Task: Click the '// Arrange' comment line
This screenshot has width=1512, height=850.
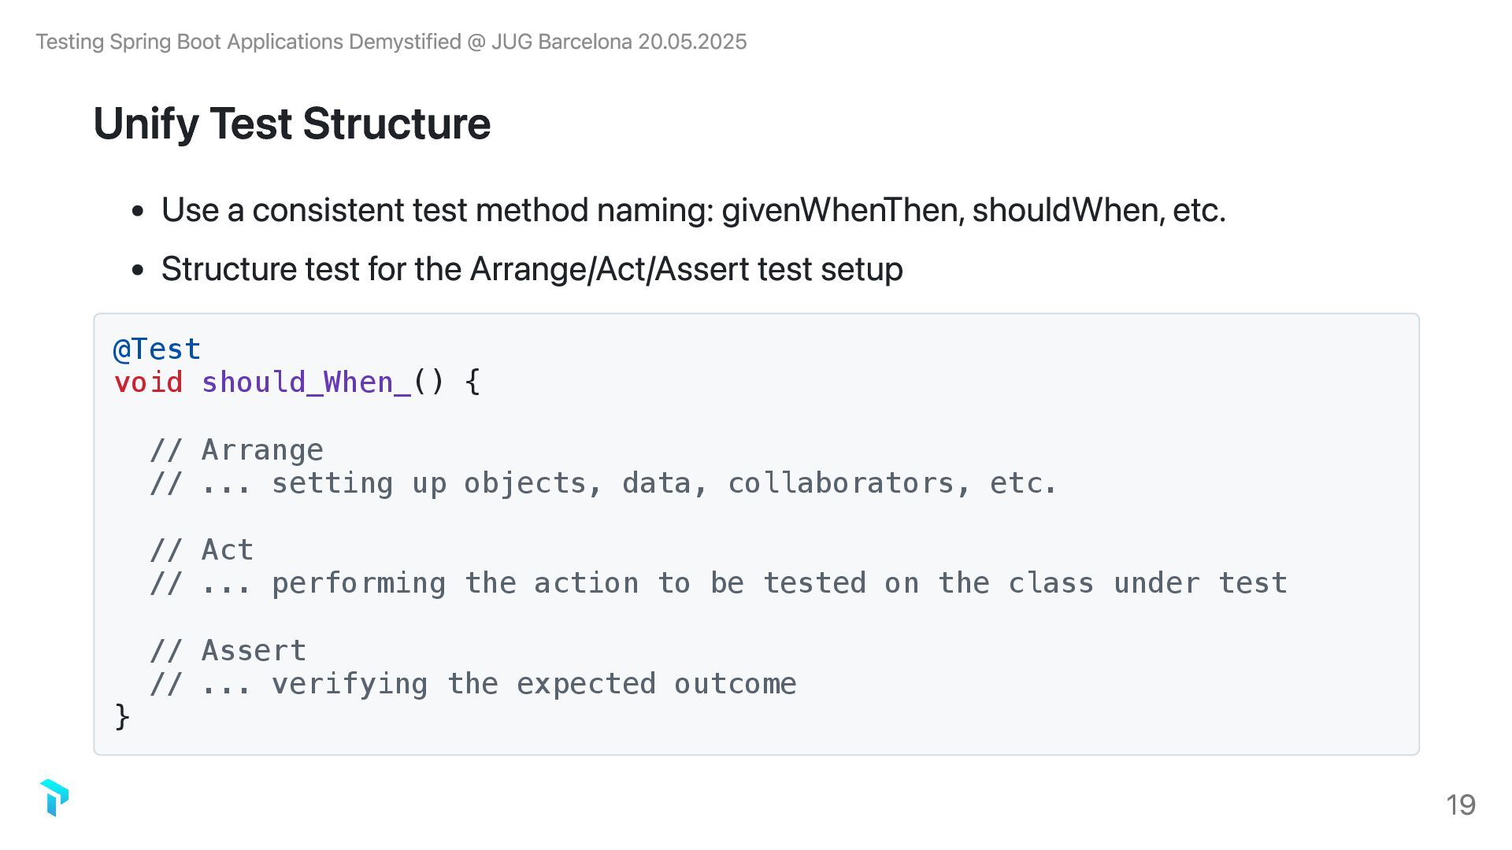Action: click(x=236, y=450)
